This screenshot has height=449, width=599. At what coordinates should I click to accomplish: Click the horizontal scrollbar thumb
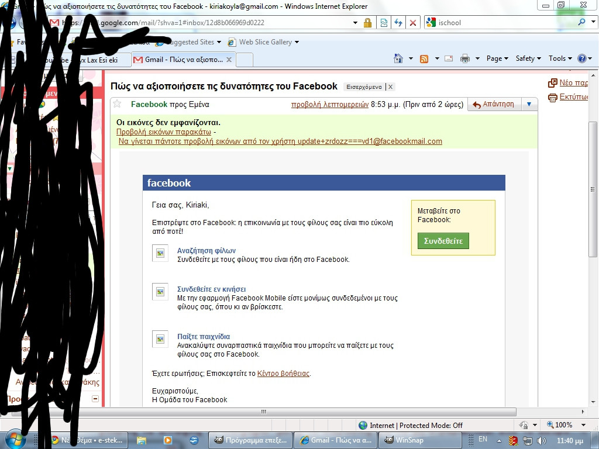[264, 412]
